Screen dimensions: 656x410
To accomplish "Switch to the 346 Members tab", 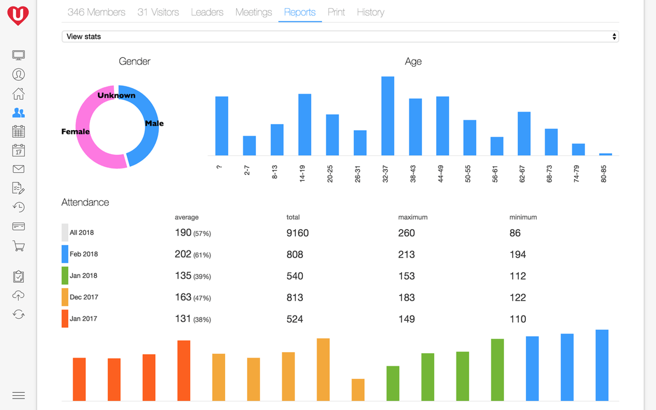I will click(x=96, y=12).
